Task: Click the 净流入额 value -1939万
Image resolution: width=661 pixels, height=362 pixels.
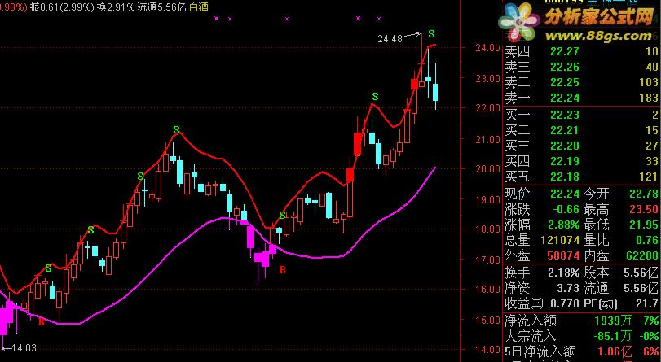Action: [x=610, y=321]
